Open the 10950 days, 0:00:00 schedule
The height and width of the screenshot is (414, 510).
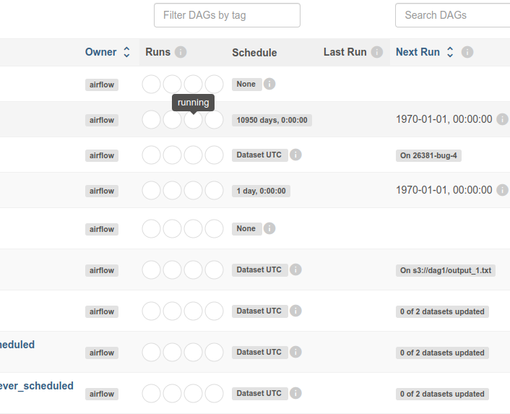(272, 120)
